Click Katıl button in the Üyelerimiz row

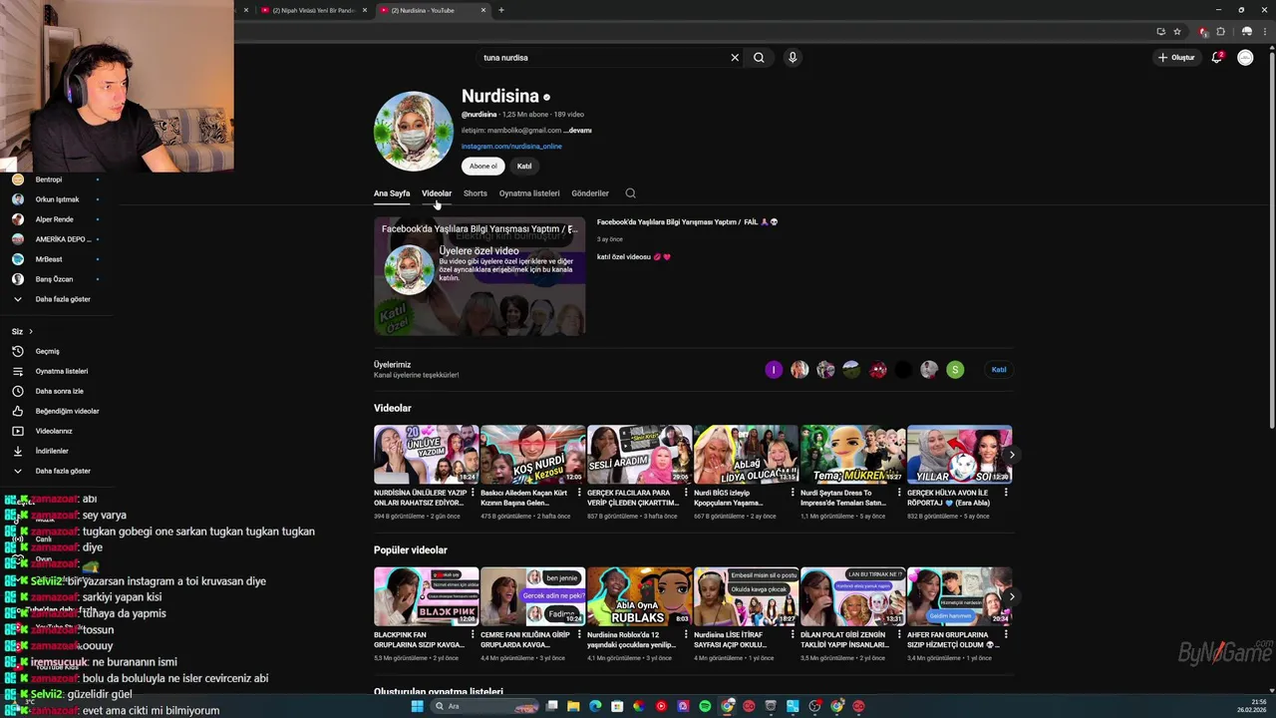click(x=999, y=370)
